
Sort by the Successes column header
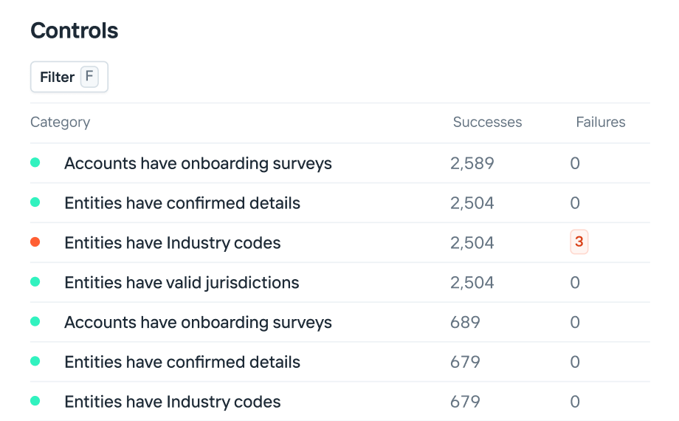[487, 123]
